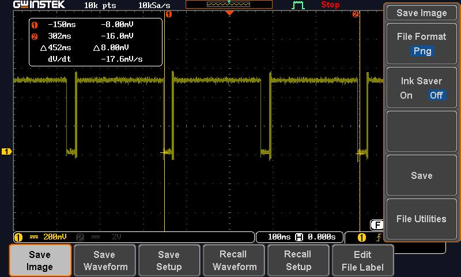Click the green acquisition mode icon
The height and width of the screenshot is (277, 461).
298,5
